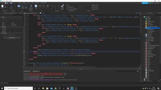Collapse the Data section in Properties

1,17
